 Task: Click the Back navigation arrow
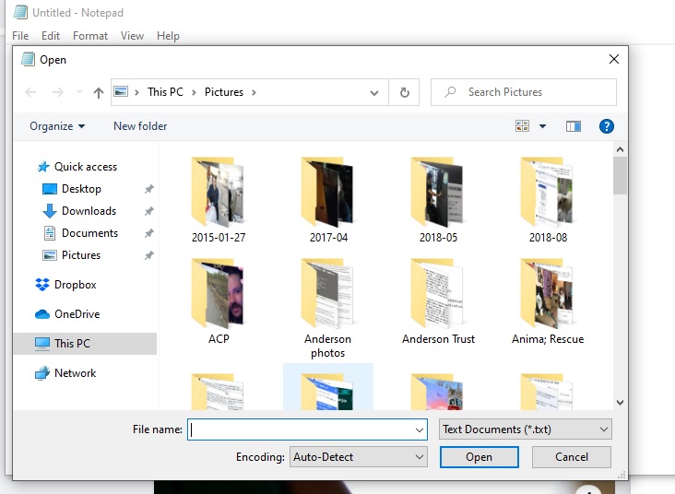[x=30, y=92]
